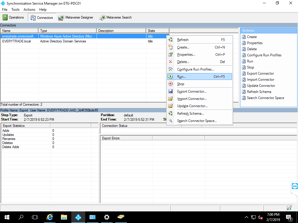Click the Import Connector folder icon
The width and height of the screenshot is (298, 223).
pyautogui.click(x=171, y=99)
